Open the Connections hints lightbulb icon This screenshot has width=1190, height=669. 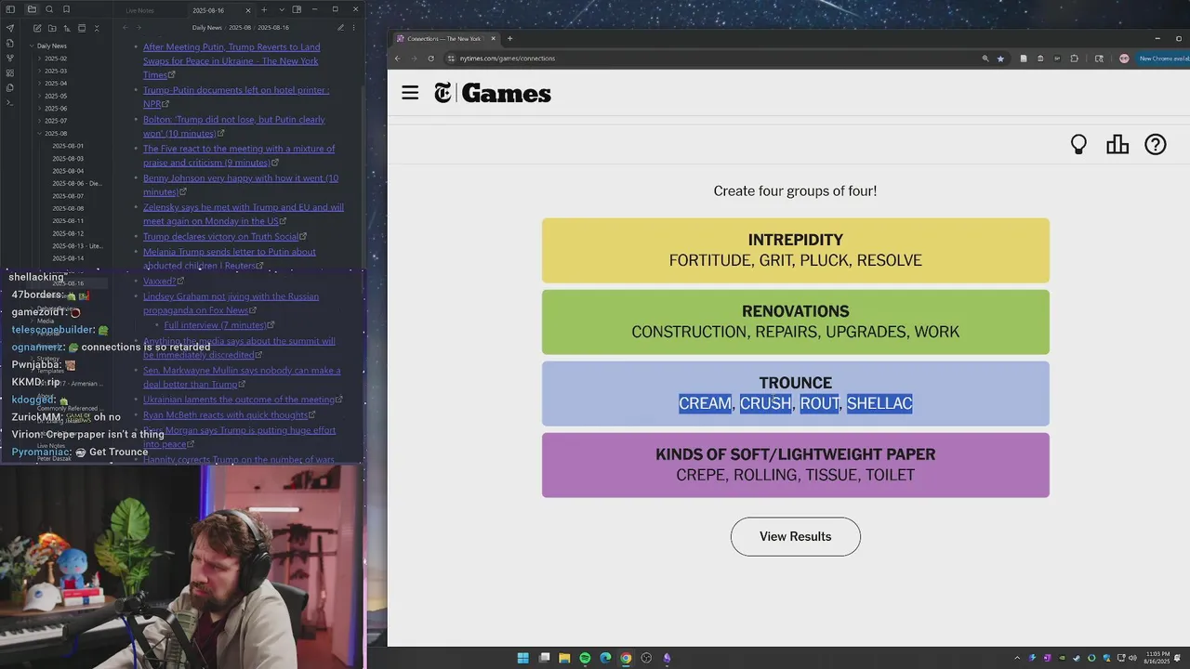coord(1078,145)
